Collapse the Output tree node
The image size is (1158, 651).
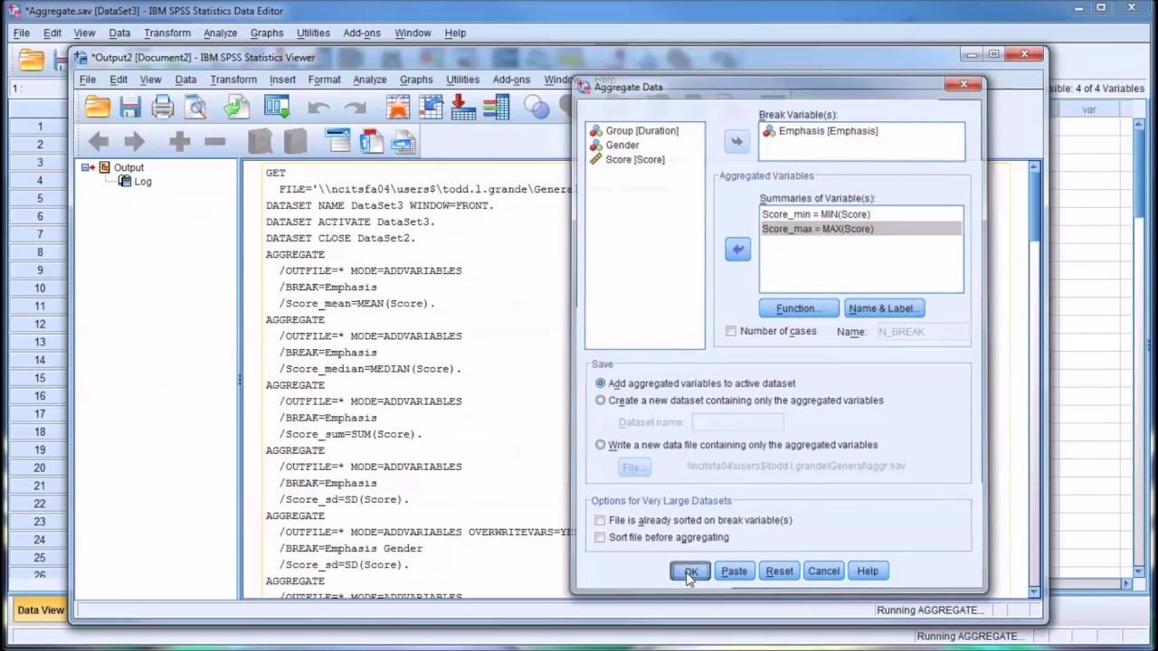[86, 167]
